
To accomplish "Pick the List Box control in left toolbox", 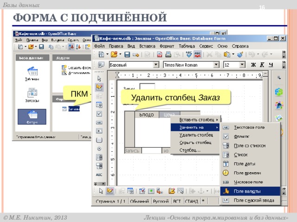I will pos(99,157).
